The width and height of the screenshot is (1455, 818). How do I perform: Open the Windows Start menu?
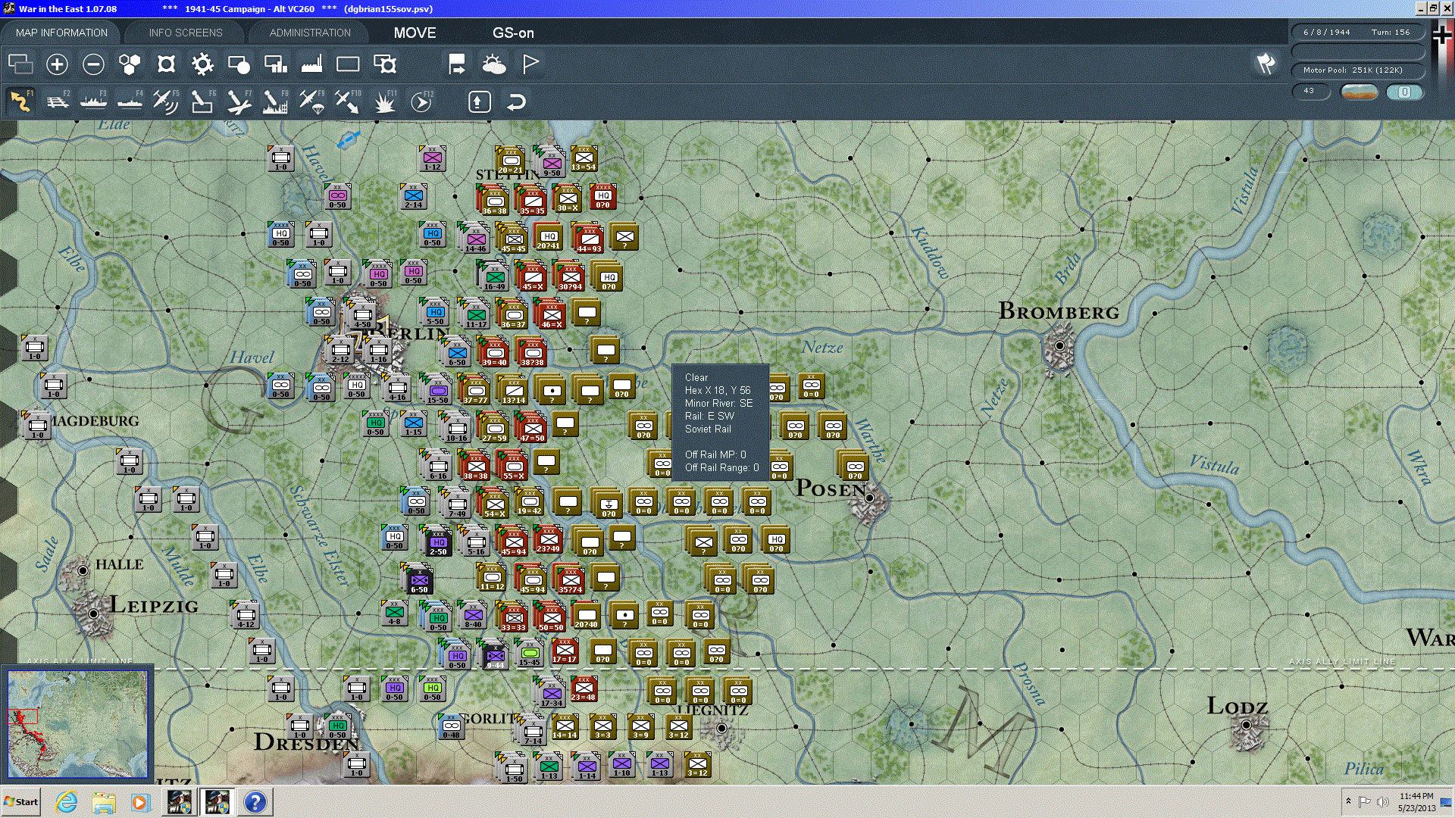tap(21, 801)
